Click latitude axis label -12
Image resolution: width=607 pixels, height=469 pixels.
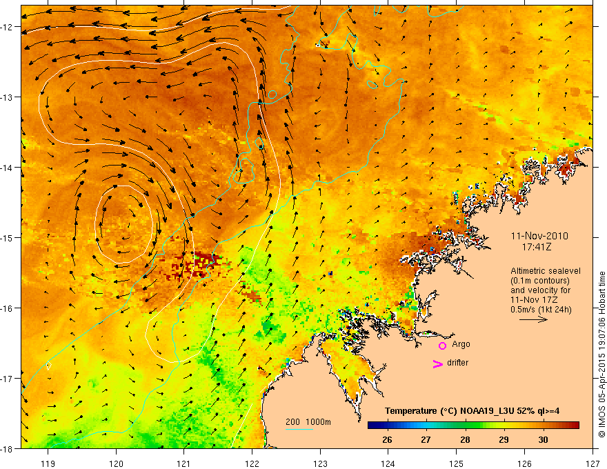tap(7, 27)
